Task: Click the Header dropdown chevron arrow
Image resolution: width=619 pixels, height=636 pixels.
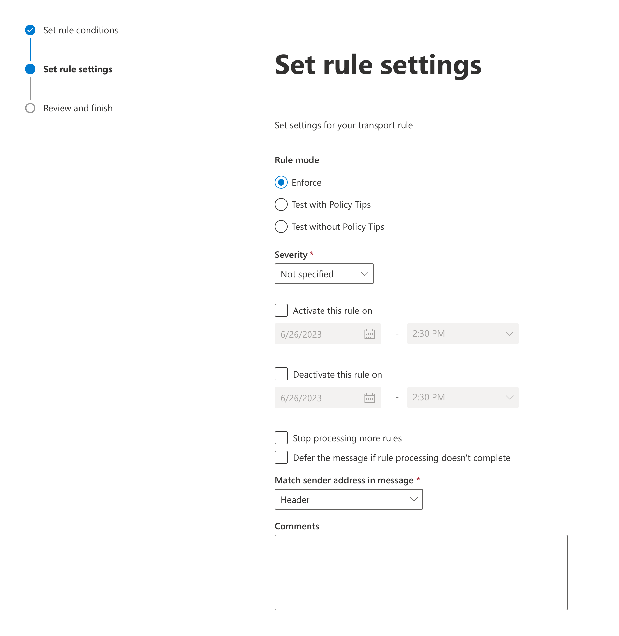Action: click(x=414, y=499)
